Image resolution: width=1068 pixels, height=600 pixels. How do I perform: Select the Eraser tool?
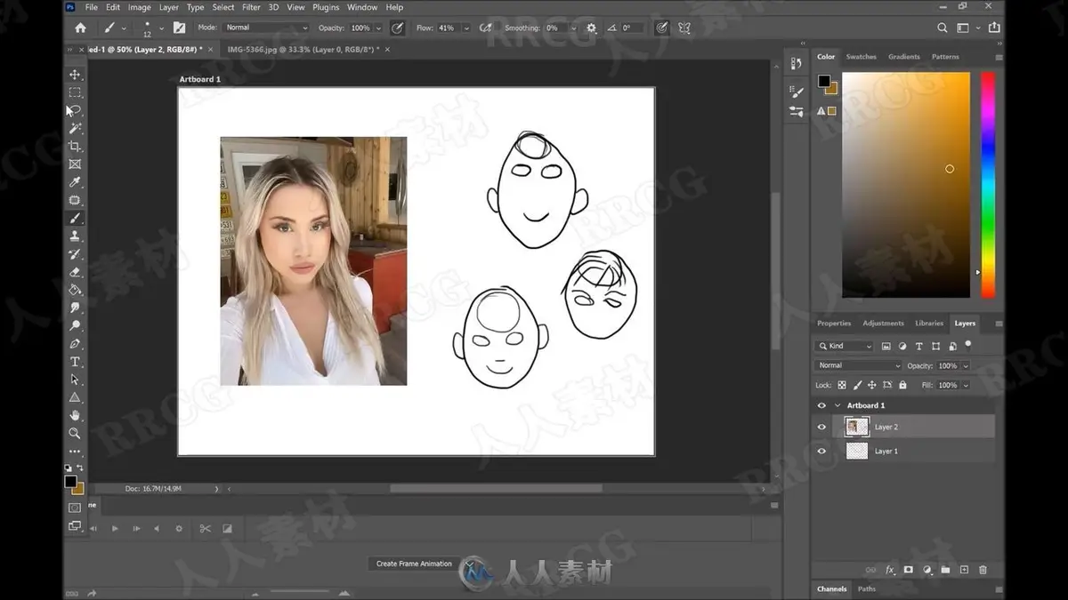(75, 272)
